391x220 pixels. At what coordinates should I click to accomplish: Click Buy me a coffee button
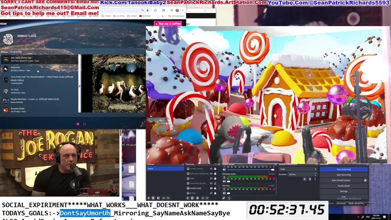pyautogui.click(x=168, y=24)
